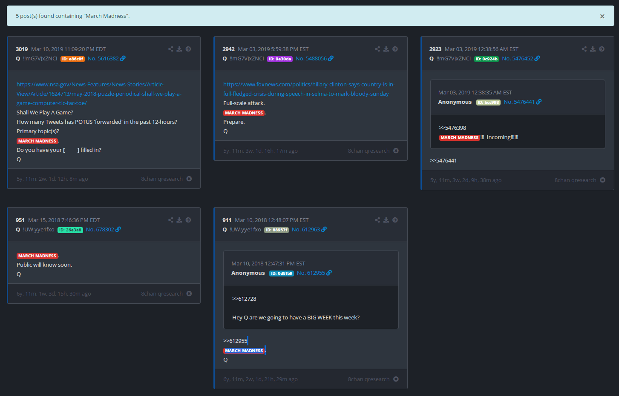Go to post 3019 arrow icon
Viewport: 619px width, 396px height.
(x=188, y=49)
